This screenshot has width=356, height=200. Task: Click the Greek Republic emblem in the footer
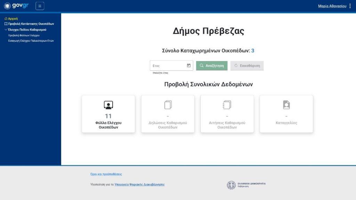pos(230,184)
